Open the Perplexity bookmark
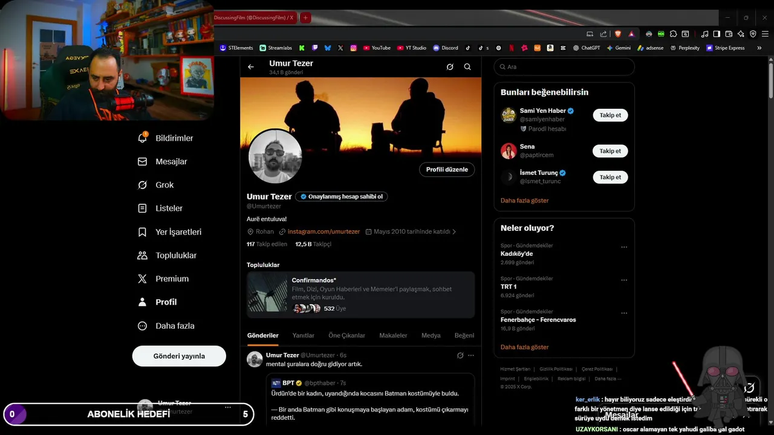774x435 pixels. pos(685,48)
